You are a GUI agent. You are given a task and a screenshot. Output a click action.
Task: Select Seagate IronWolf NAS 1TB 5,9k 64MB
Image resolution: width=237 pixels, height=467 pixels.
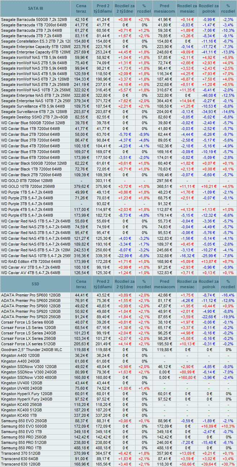[34, 57]
